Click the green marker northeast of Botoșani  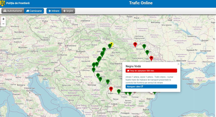(144, 46)
